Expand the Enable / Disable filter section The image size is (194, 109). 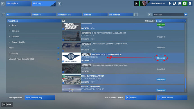coord(34,42)
